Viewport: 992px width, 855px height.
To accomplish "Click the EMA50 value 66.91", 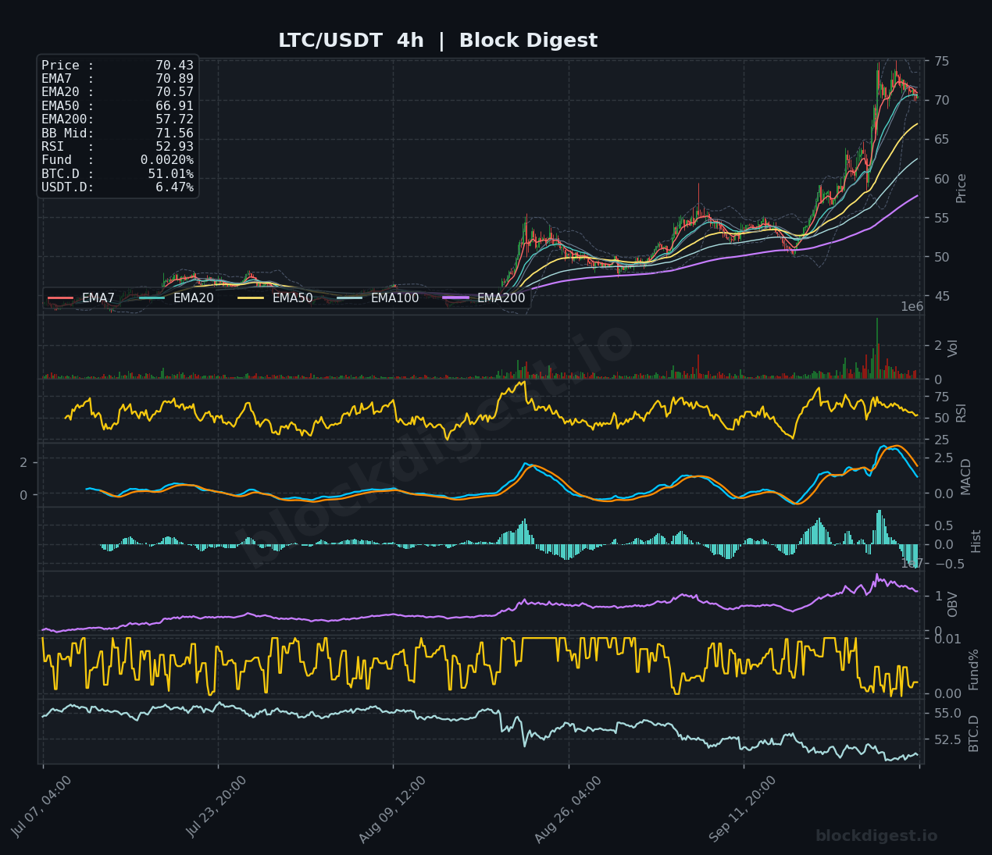I will (174, 106).
